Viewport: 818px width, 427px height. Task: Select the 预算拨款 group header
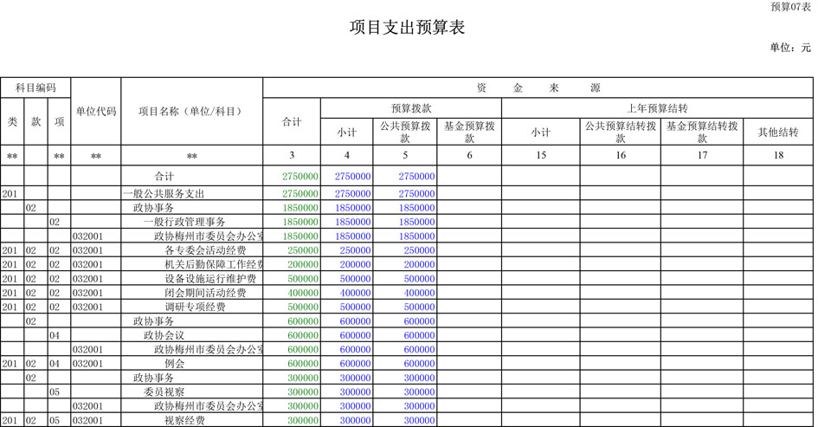tap(411, 108)
